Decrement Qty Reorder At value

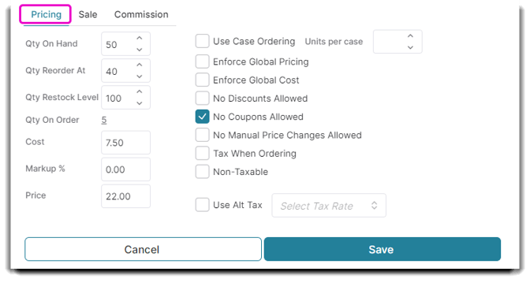(x=140, y=76)
